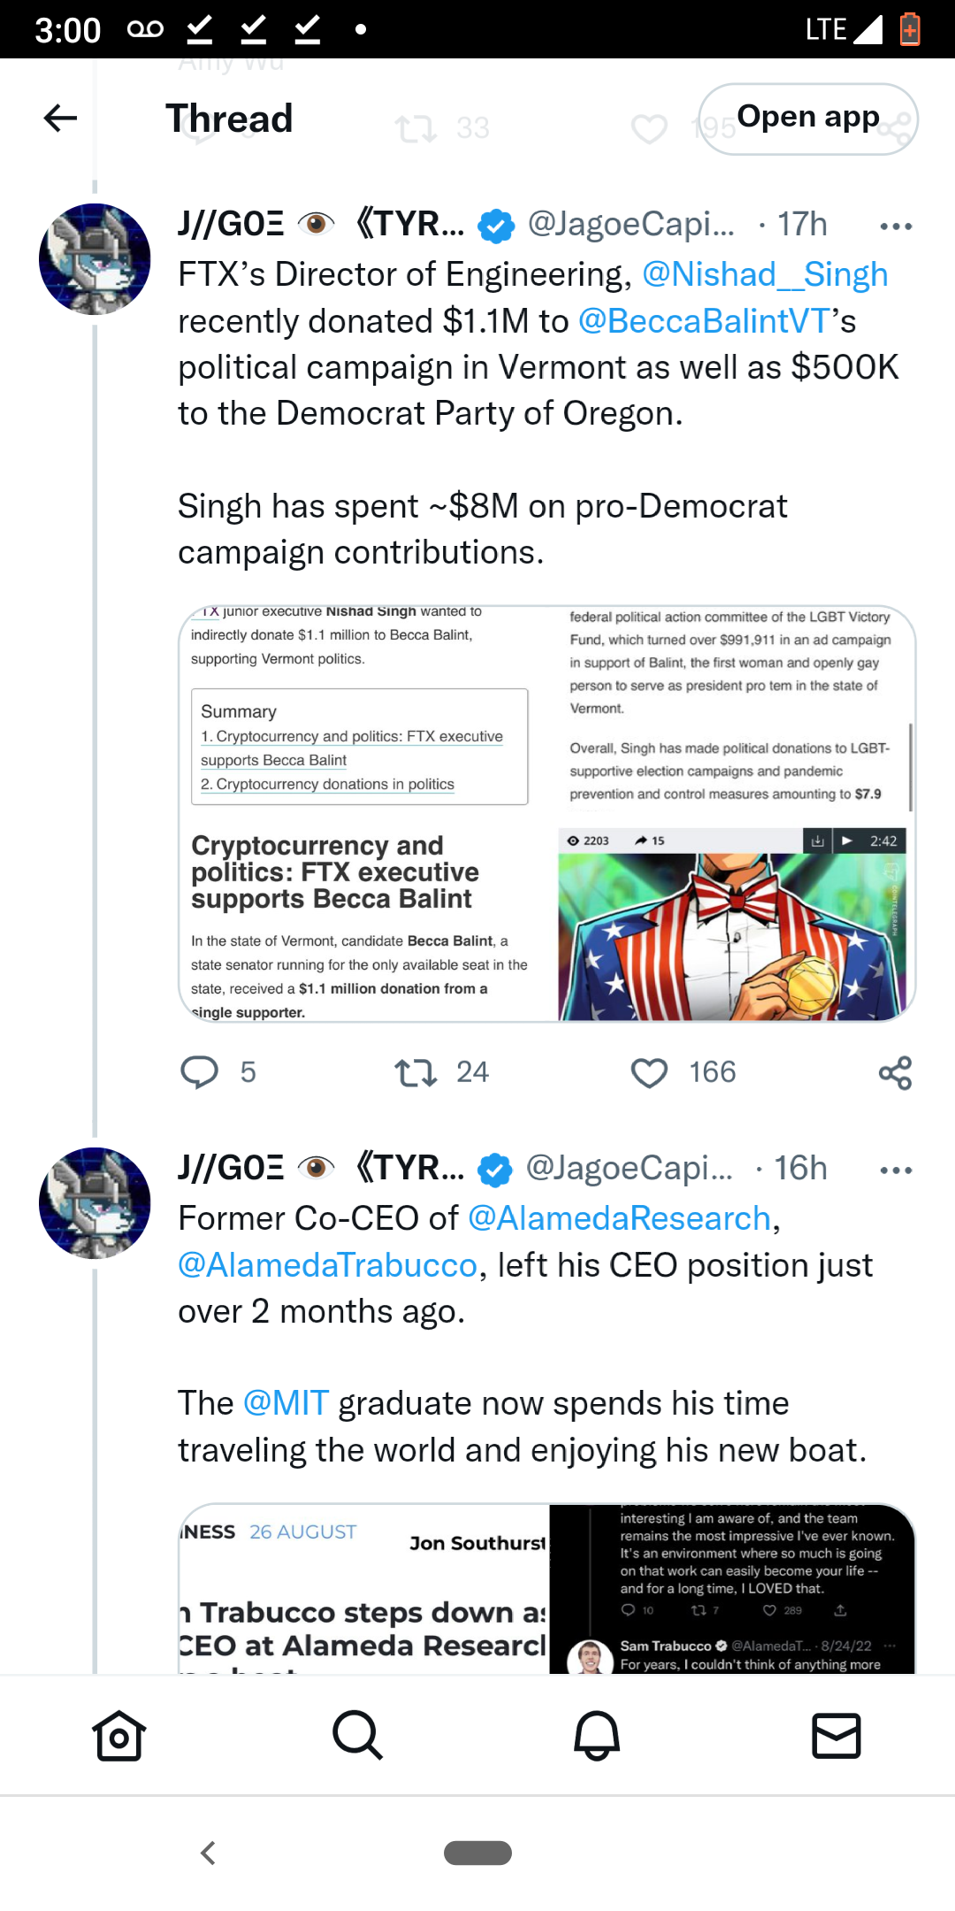Viewport: 955px width, 1911px height.
Task: Open the @MIT mention link
Action: point(286,1403)
